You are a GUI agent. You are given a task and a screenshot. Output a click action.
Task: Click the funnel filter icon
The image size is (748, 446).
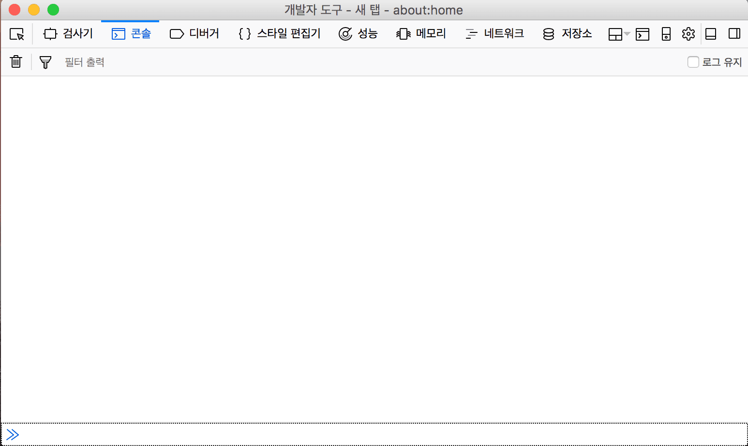pyautogui.click(x=45, y=62)
